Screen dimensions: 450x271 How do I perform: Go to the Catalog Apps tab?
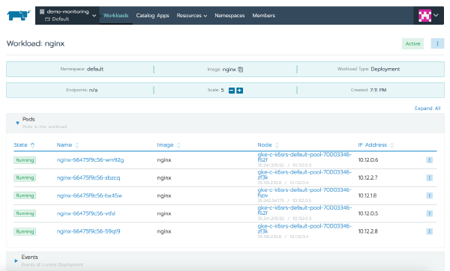152,16
